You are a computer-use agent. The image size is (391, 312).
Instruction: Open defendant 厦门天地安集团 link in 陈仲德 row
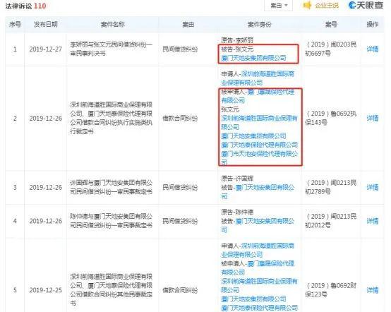(258, 225)
